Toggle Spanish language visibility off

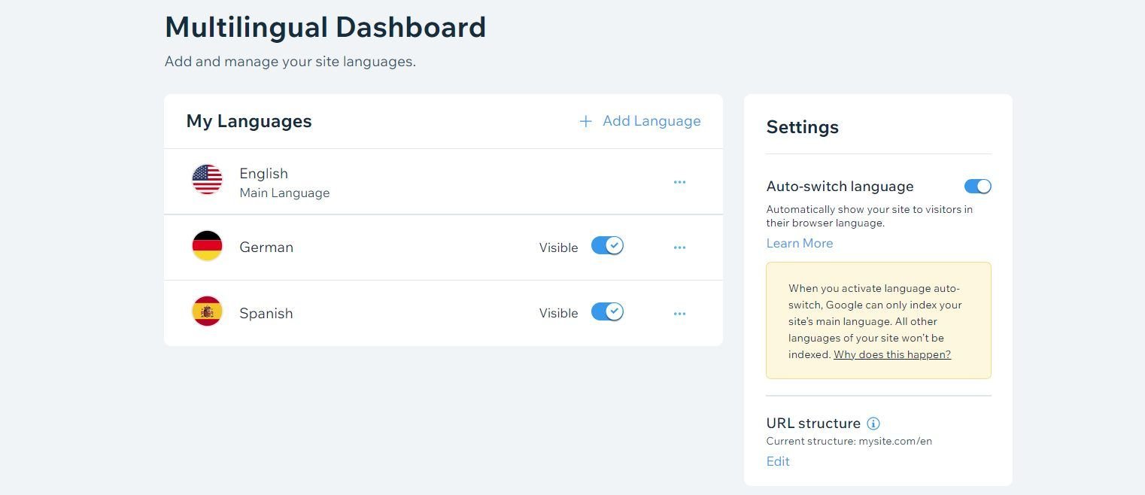click(607, 311)
